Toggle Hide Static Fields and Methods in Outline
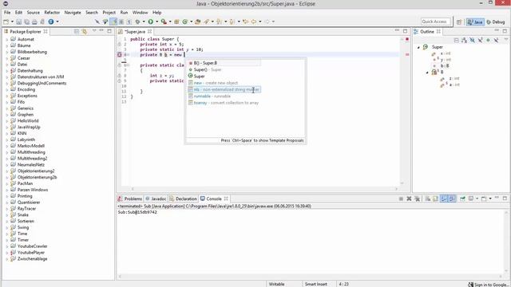Image resolution: width=511 pixels, height=287 pixels. 480,40
